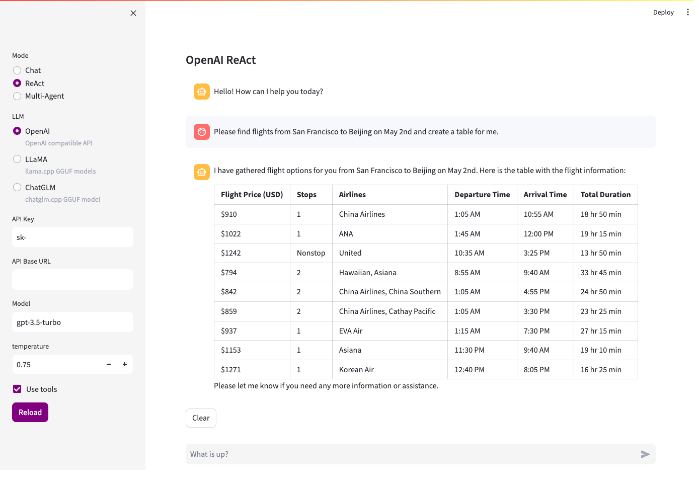Click the $910 price cell
Viewport: 699px width, 492px height.
click(x=252, y=214)
